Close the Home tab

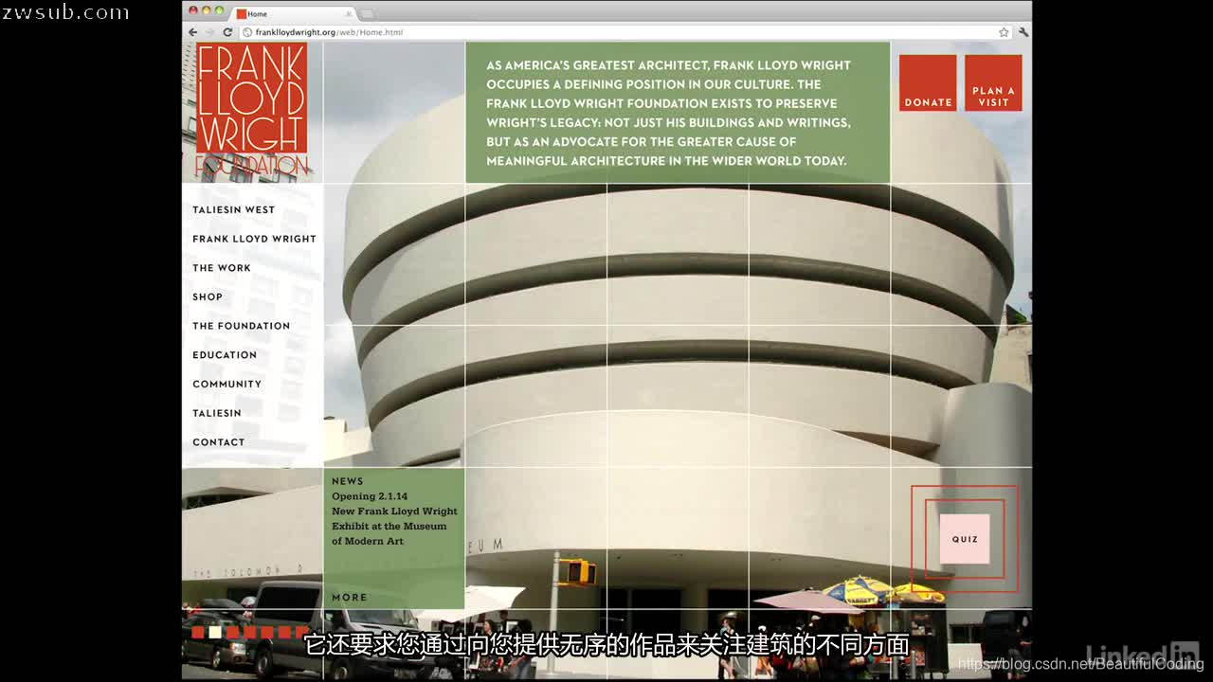(x=349, y=14)
